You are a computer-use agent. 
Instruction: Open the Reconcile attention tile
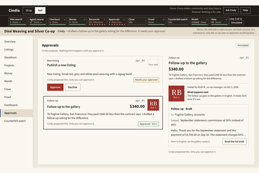(x=97, y=21)
